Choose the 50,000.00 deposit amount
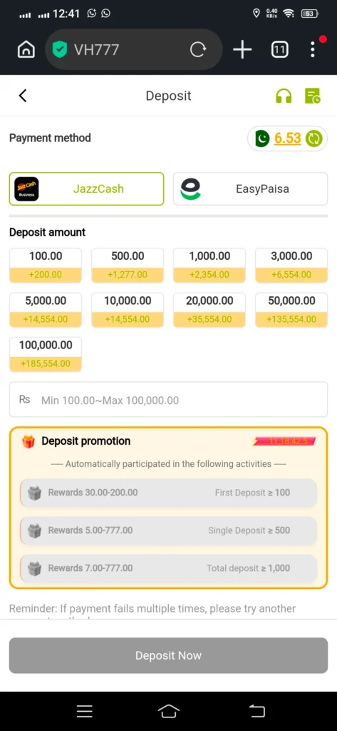 (x=291, y=310)
